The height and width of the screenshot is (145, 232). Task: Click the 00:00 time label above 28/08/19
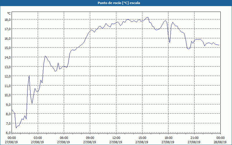pyautogui.click(x=220, y=138)
